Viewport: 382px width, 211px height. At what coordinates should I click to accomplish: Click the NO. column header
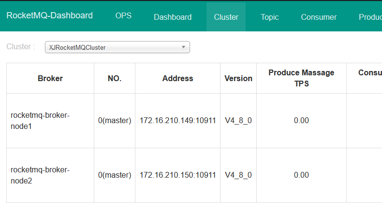pos(115,78)
